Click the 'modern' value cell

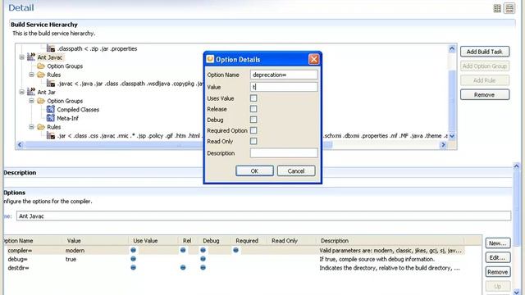tap(75, 250)
